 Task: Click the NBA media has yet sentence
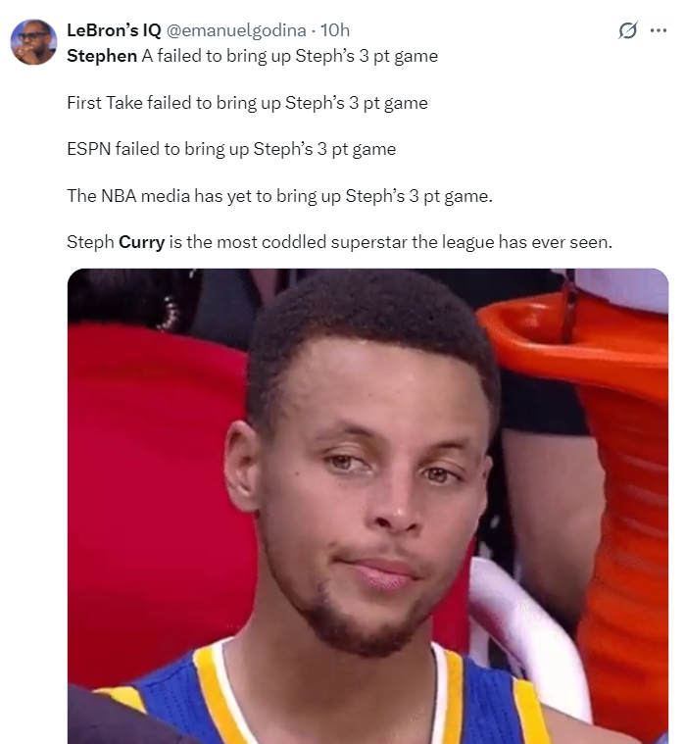(x=280, y=196)
